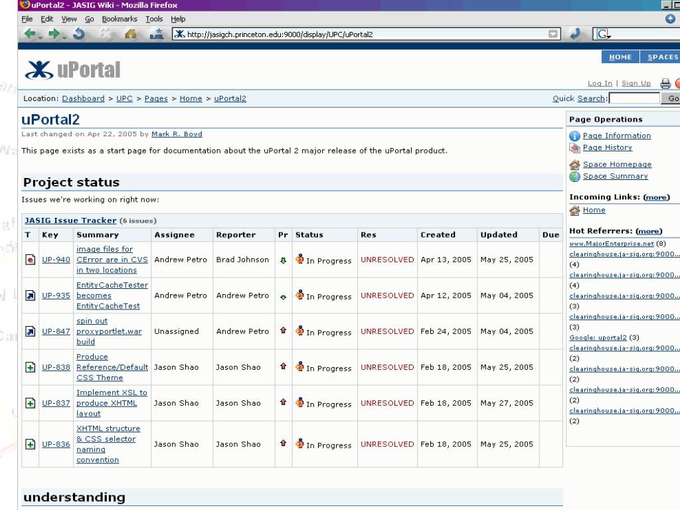
Task: Click the uPortal logo image
Action: click(72, 70)
